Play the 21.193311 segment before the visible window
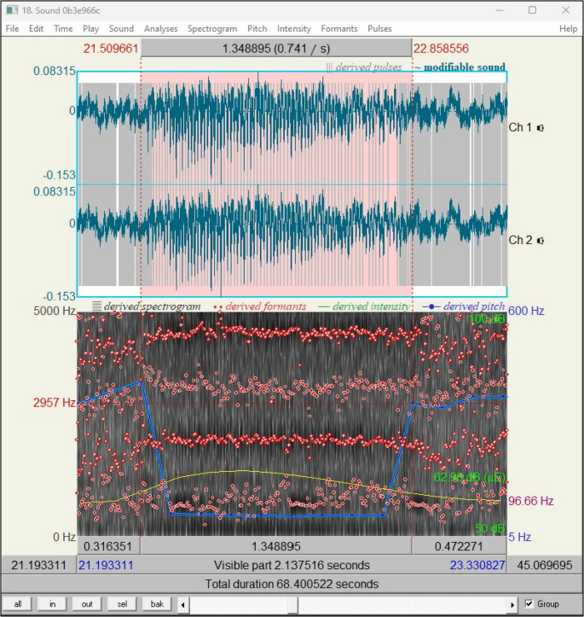The width and height of the screenshot is (584, 617). 38,565
